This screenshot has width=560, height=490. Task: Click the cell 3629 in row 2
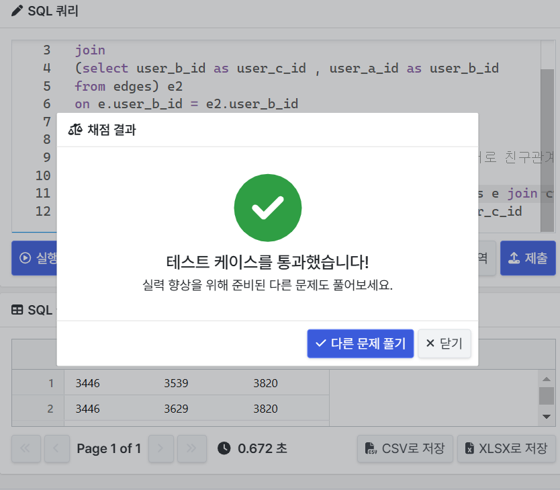(x=176, y=409)
